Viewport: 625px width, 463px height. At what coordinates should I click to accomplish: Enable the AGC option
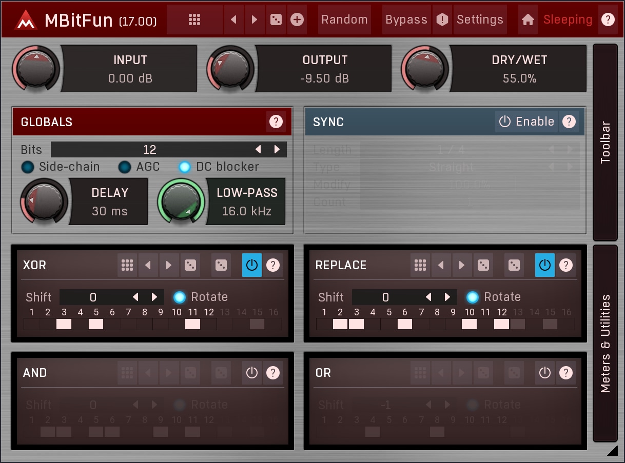pos(125,167)
